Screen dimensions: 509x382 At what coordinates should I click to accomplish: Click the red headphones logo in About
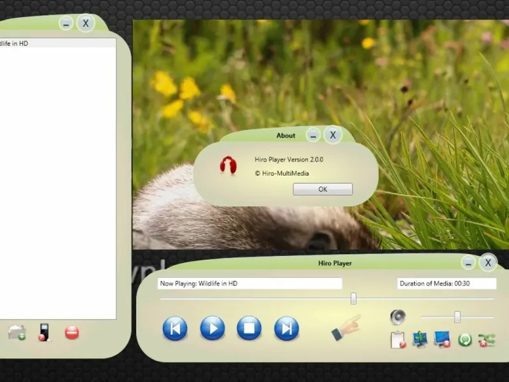(x=228, y=166)
